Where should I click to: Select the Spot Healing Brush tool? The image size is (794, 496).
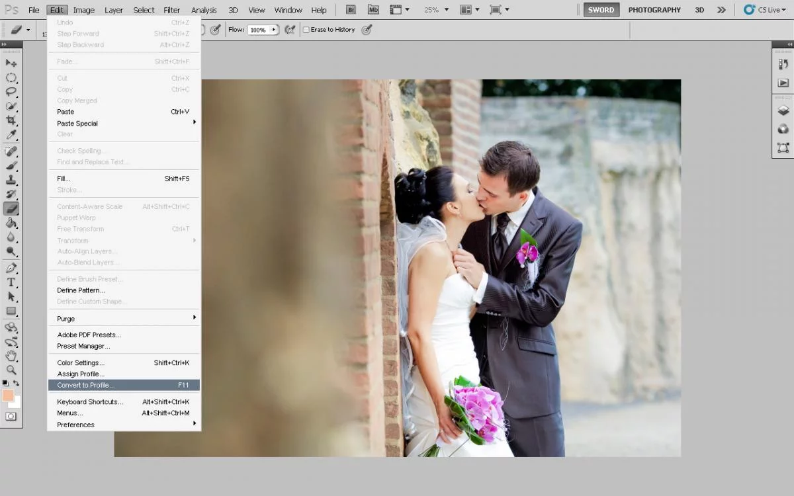pyautogui.click(x=11, y=151)
